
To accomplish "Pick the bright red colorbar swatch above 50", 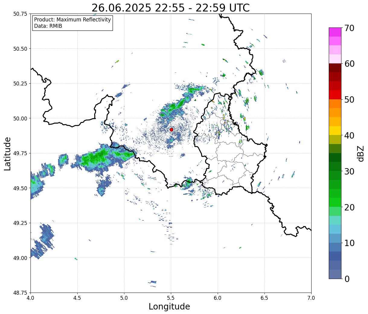I will point(335,95).
